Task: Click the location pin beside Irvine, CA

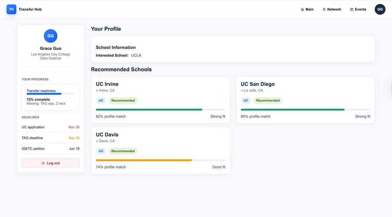Action: [97, 90]
